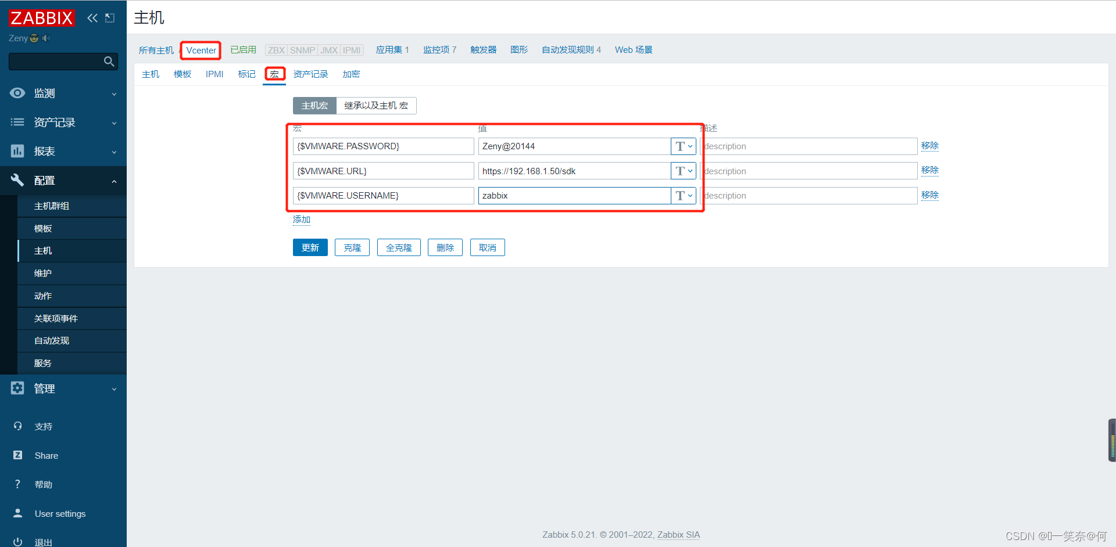The width and height of the screenshot is (1116, 547).
Task: Click the search magnifier icon
Action: tap(109, 62)
